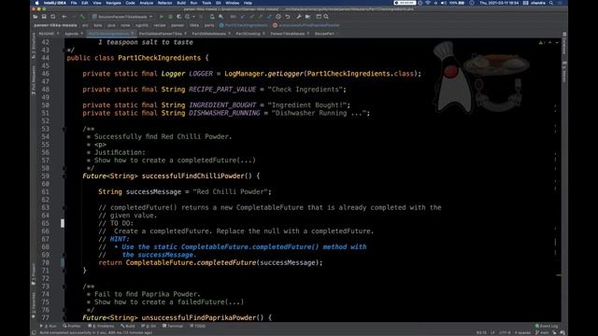Click the macOS Spotlight search icon
Viewport: 598px width, 336px height.
coord(551,3)
